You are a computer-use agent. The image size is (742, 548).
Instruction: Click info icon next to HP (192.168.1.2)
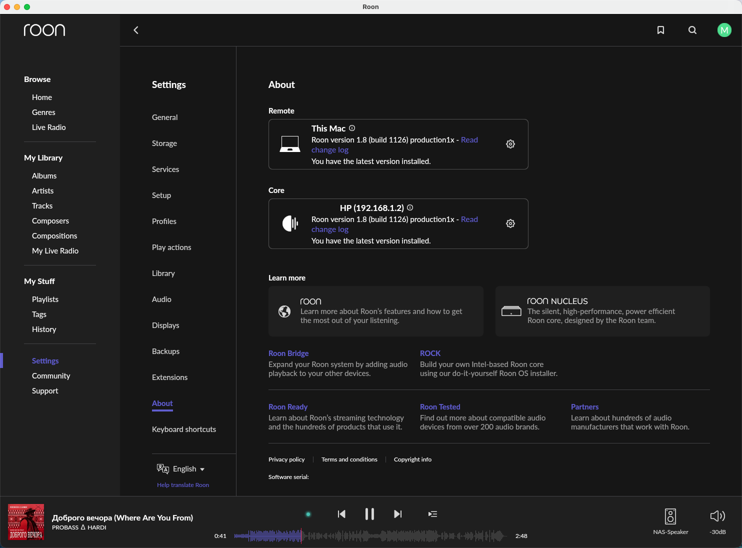410,207
